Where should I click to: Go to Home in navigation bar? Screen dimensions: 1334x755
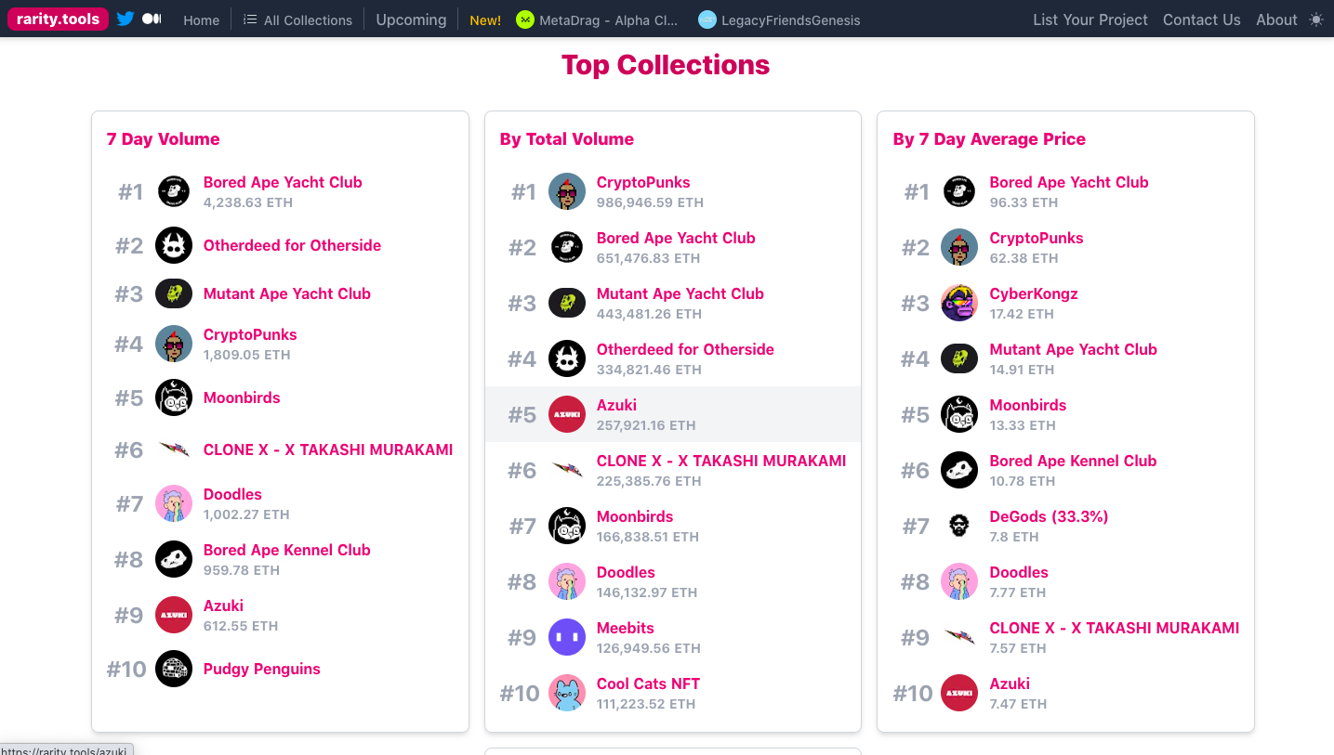[201, 20]
